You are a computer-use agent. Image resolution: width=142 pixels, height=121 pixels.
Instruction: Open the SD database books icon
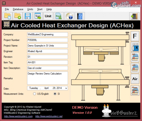[135, 57]
